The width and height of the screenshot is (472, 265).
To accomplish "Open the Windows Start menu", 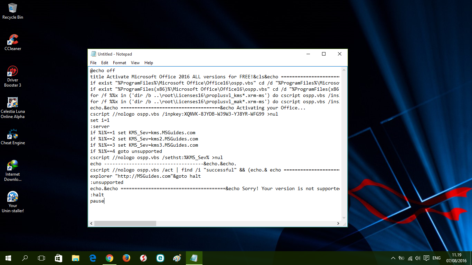I will coord(8,258).
